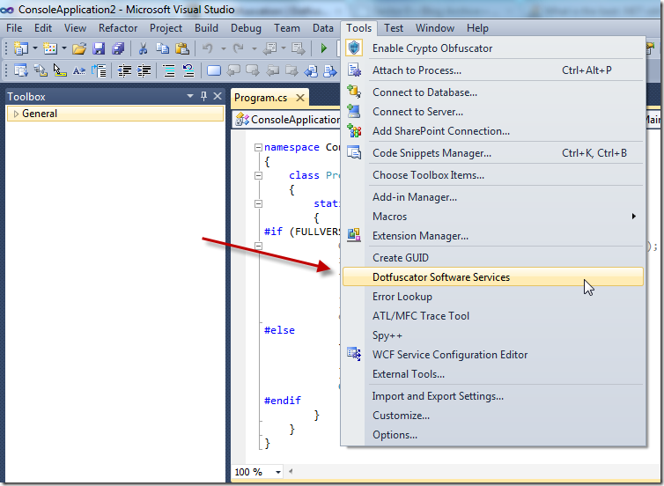Open the Refactor menu in menu bar
Viewport: 664px width, 486px height.
pos(118,28)
